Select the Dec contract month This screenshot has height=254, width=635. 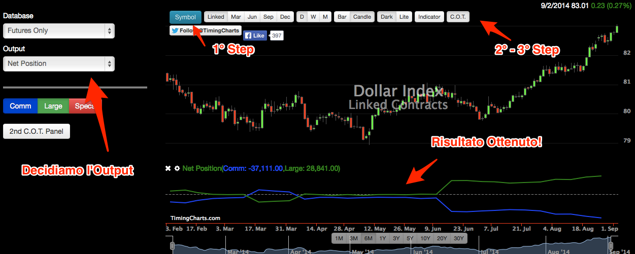(x=285, y=17)
